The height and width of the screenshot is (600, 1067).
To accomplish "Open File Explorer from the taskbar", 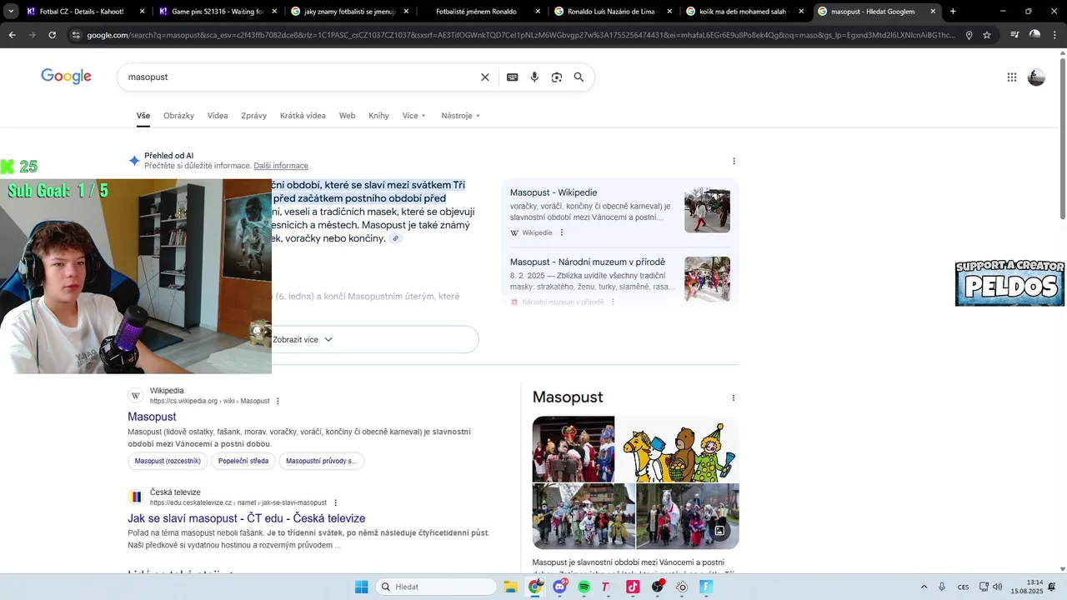I will 511,587.
